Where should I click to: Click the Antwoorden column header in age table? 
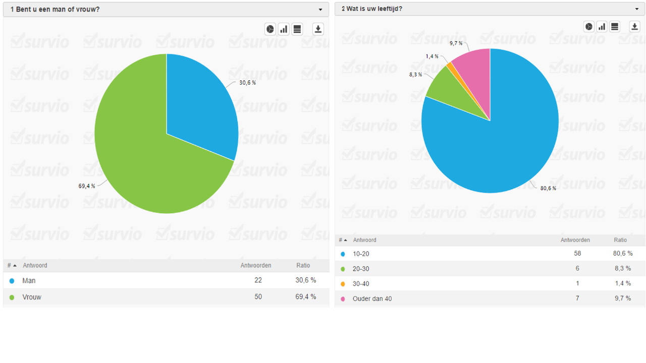(575, 240)
